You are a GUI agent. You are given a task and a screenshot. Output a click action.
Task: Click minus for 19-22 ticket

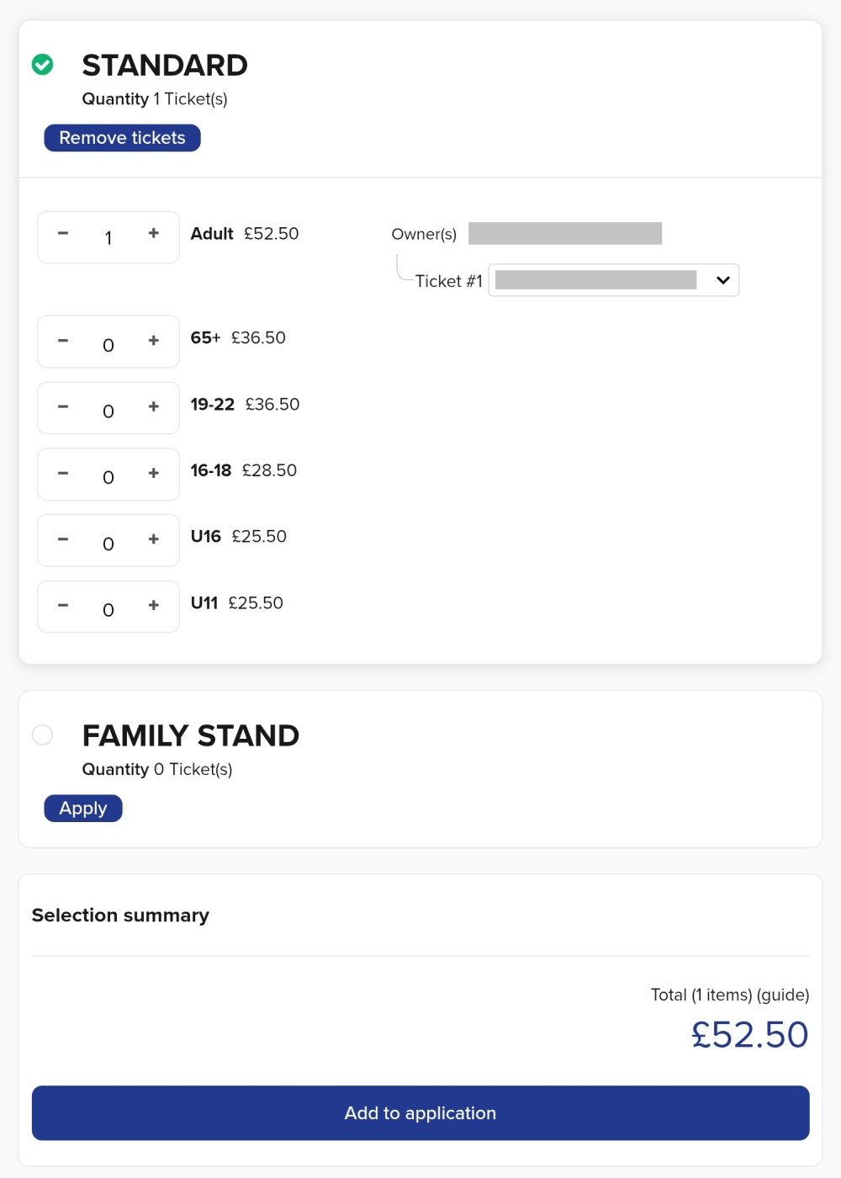click(x=63, y=407)
